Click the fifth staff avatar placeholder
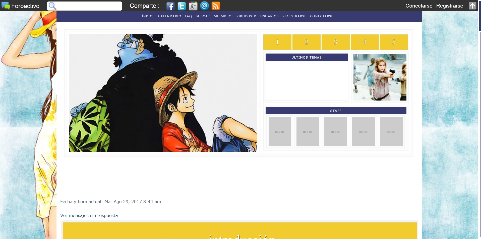482x239 pixels. [x=391, y=131]
